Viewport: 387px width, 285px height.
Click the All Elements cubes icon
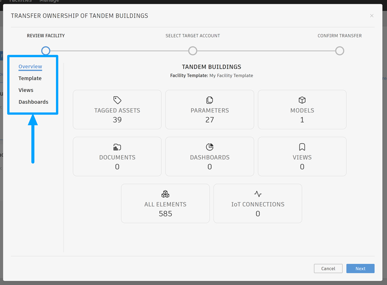click(165, 194)
